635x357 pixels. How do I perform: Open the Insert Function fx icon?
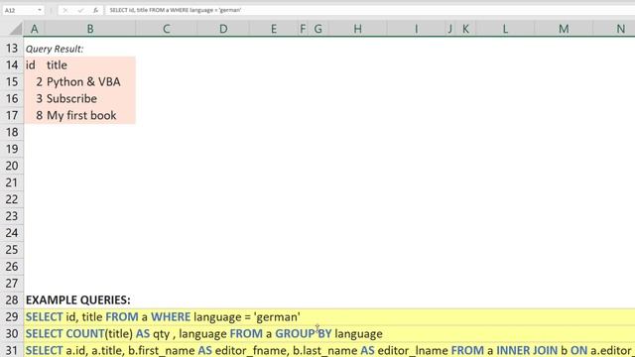(95, 10)
